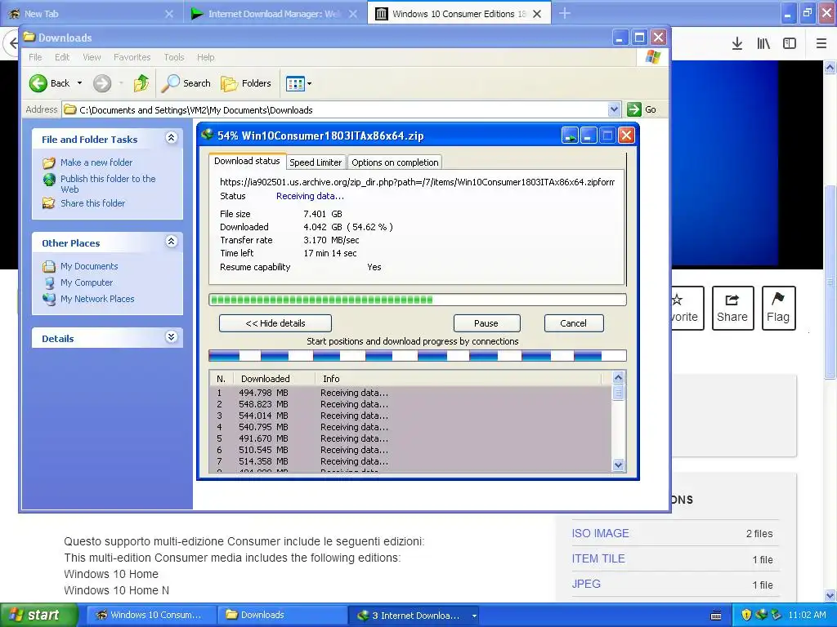Toggle the browser sidebar icon
The width and height of the screenshot is (837, 627).
(790, 43)
